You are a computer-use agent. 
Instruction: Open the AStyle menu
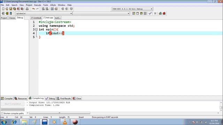(x=53, y=5)
